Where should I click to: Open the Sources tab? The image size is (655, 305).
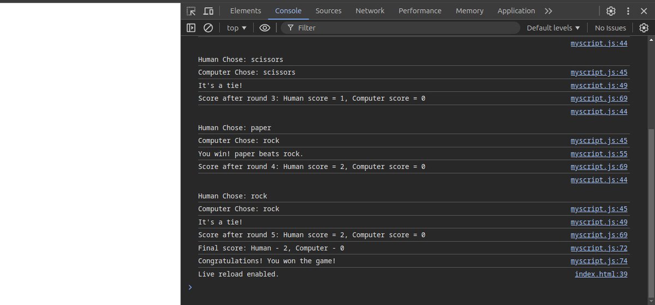pyautogui.click(x=329, y=11)
